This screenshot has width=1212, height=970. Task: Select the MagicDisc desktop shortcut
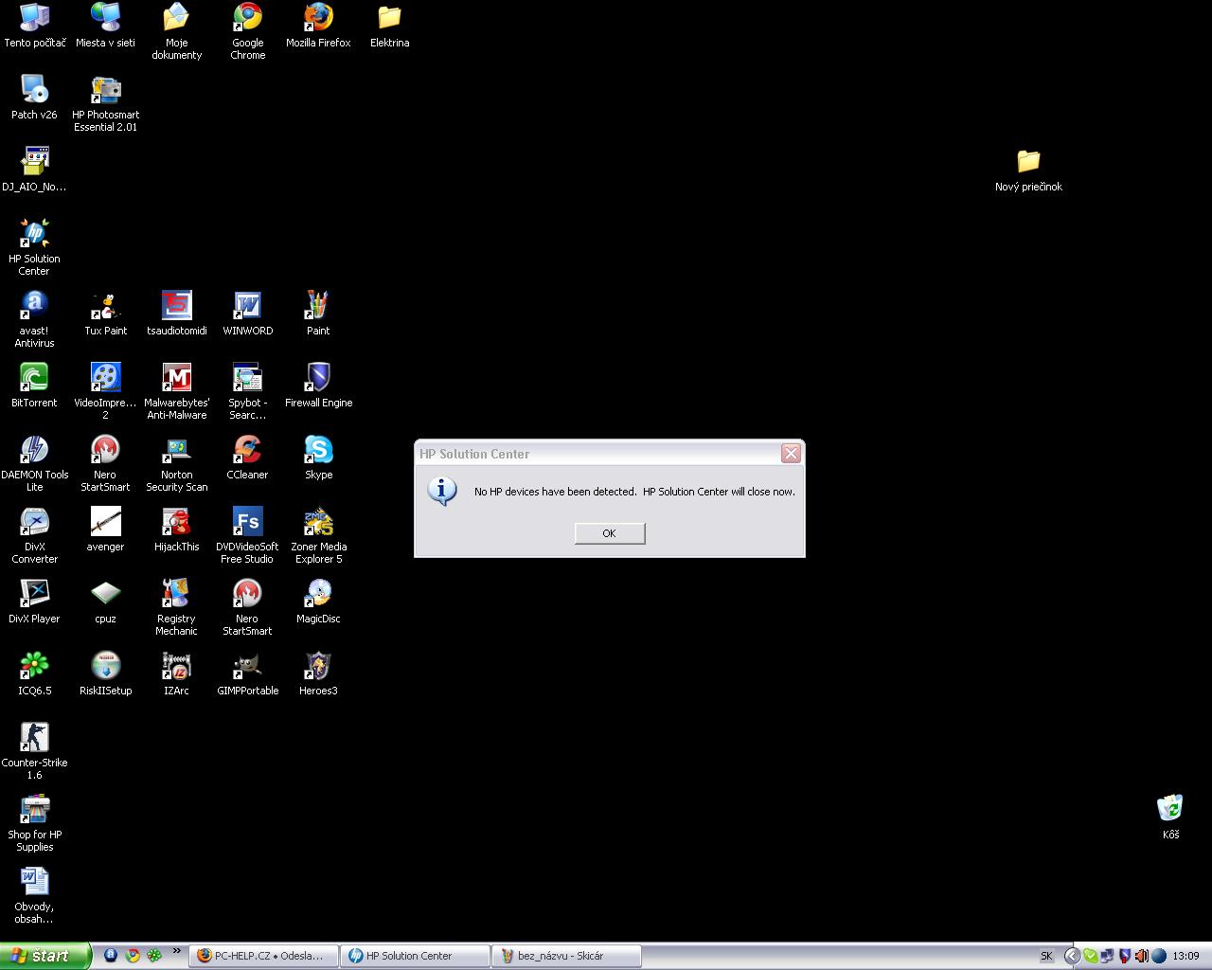click(x=318, y=602)
